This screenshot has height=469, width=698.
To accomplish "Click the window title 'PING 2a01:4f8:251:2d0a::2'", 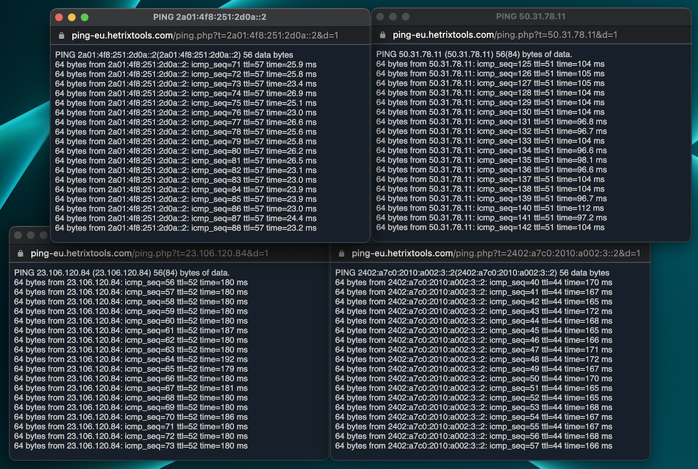I will 210,17.
